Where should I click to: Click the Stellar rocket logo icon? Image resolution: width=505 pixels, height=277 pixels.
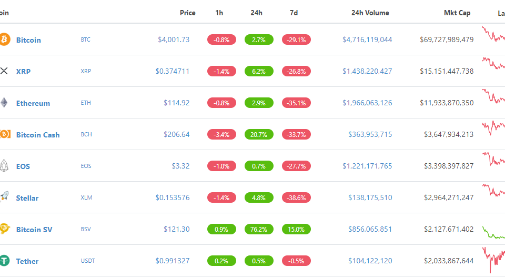(4, 196)
